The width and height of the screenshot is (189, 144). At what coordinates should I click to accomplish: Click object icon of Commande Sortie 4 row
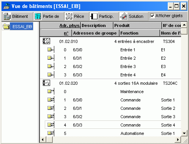[51, 125]
